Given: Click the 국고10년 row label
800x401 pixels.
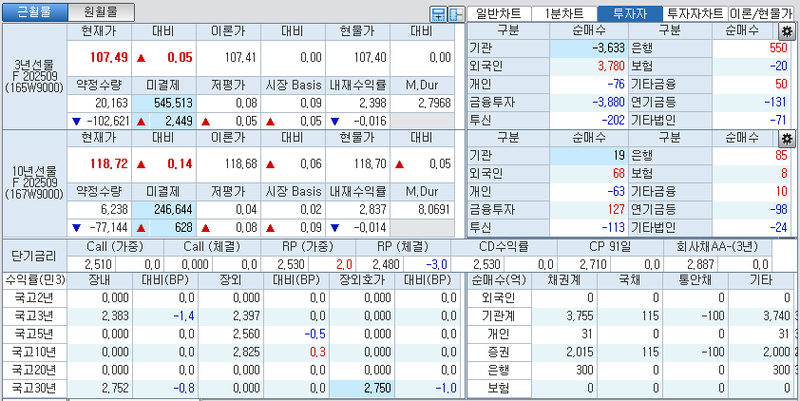Looking at the screenshot, I should tap(34, 352).
